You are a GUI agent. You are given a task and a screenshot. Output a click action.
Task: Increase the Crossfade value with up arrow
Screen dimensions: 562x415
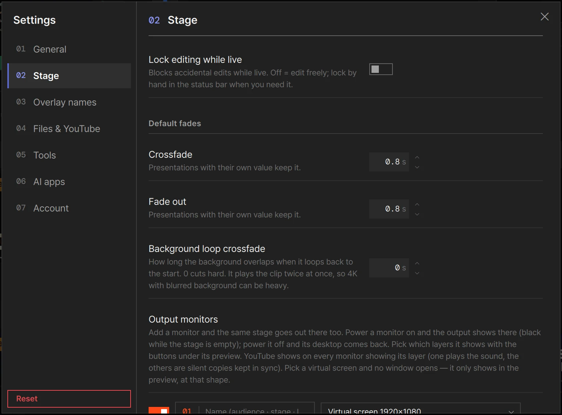point(417,157)
